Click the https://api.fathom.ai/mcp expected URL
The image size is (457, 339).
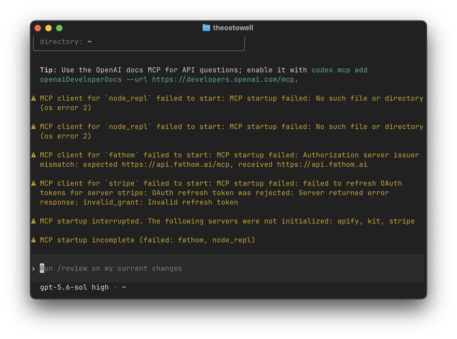click(176, 165)
